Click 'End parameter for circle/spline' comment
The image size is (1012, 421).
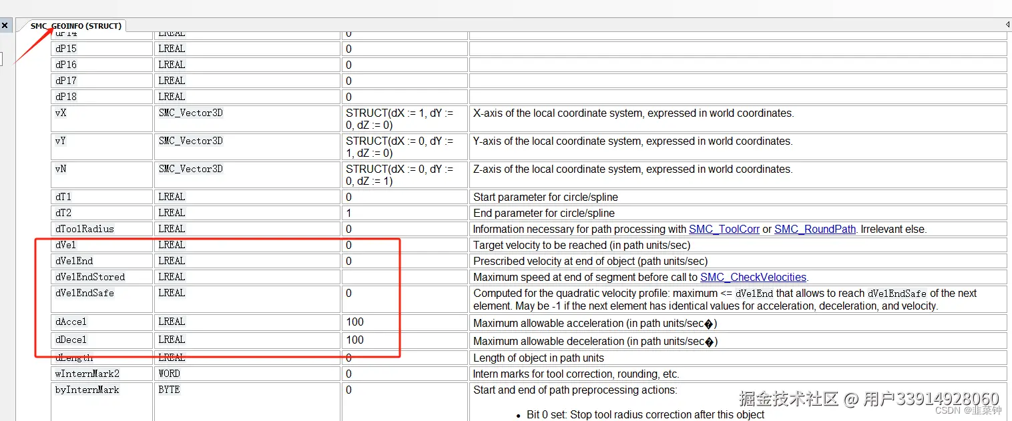point(544,213)
